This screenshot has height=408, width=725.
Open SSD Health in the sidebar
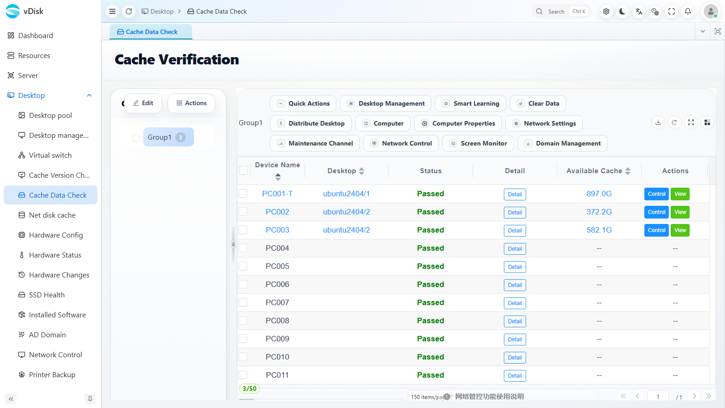click(47, 295)
